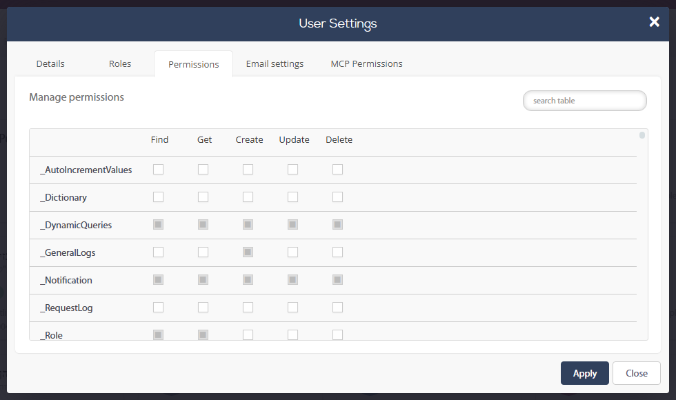Enable Update for _AutoIncrementValues
The image size is (676, 400).
click(x=292, y=170)
